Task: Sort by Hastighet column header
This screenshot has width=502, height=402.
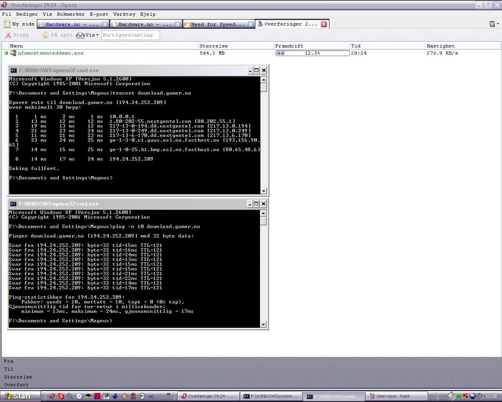Action: 463,46
